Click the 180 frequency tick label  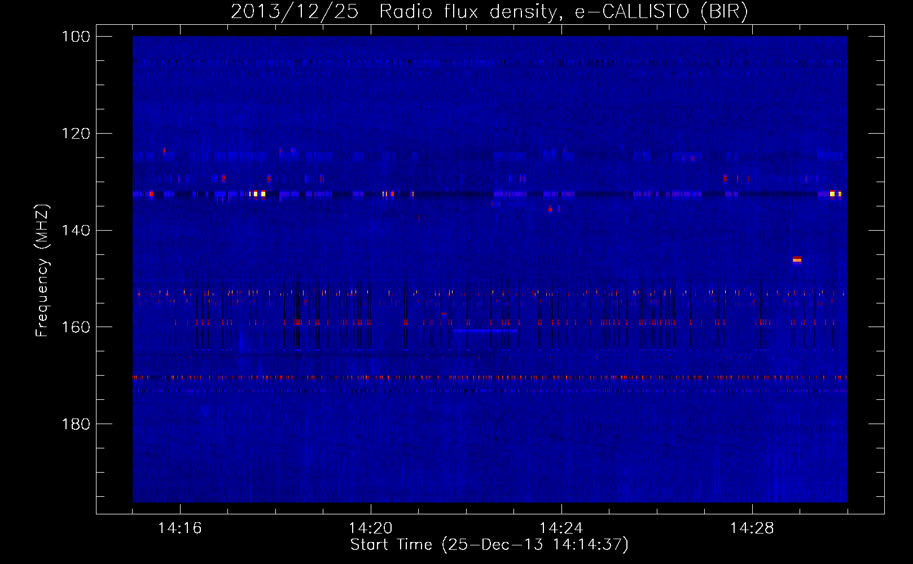coord(75,424)
